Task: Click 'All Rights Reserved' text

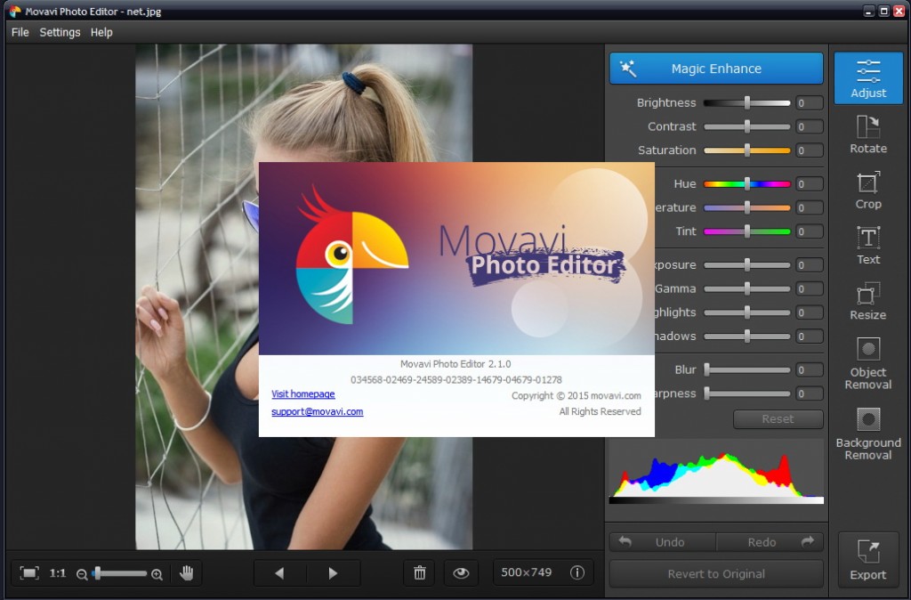Action: coord(601,411)
